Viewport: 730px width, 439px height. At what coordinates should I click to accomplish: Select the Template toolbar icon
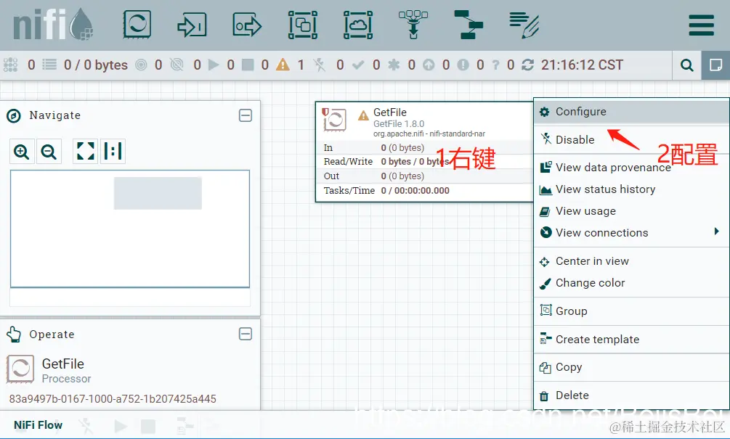(469, 25)
